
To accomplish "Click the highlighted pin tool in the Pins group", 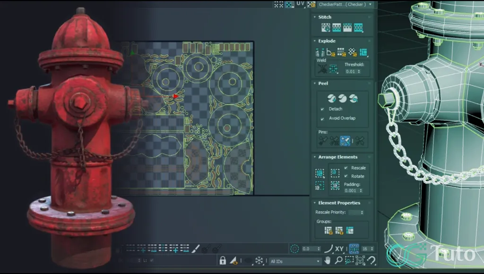I will click(345, 139).
